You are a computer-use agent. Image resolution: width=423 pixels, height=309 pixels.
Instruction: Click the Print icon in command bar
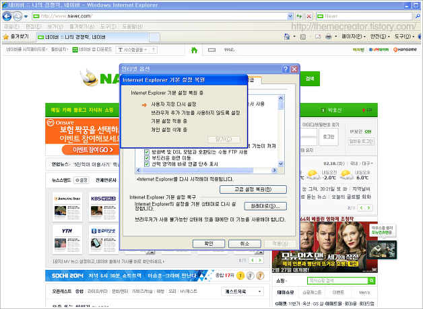(x=328, y=36)
